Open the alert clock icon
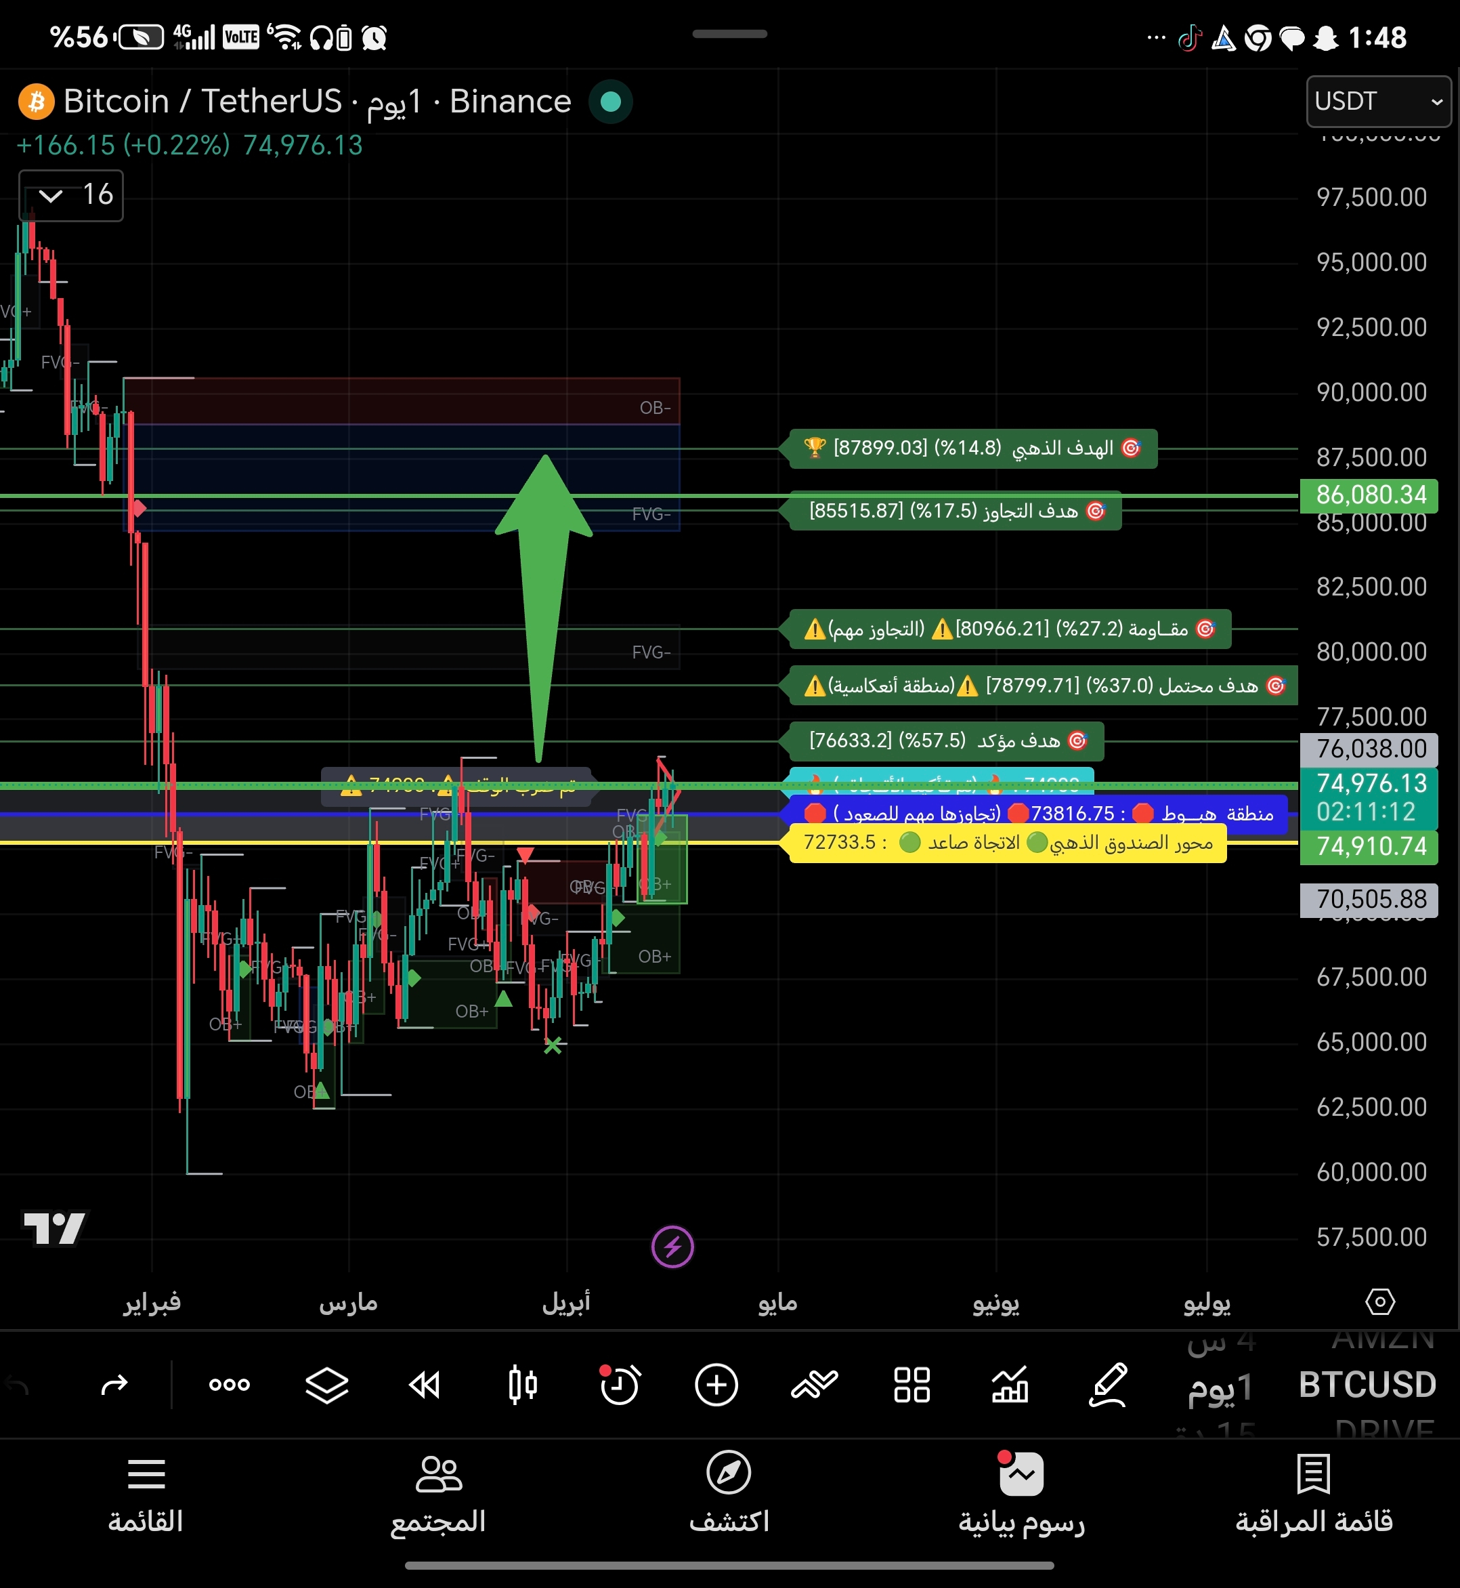This screenshot has height=1588, width=1460. coord(620,1385)
